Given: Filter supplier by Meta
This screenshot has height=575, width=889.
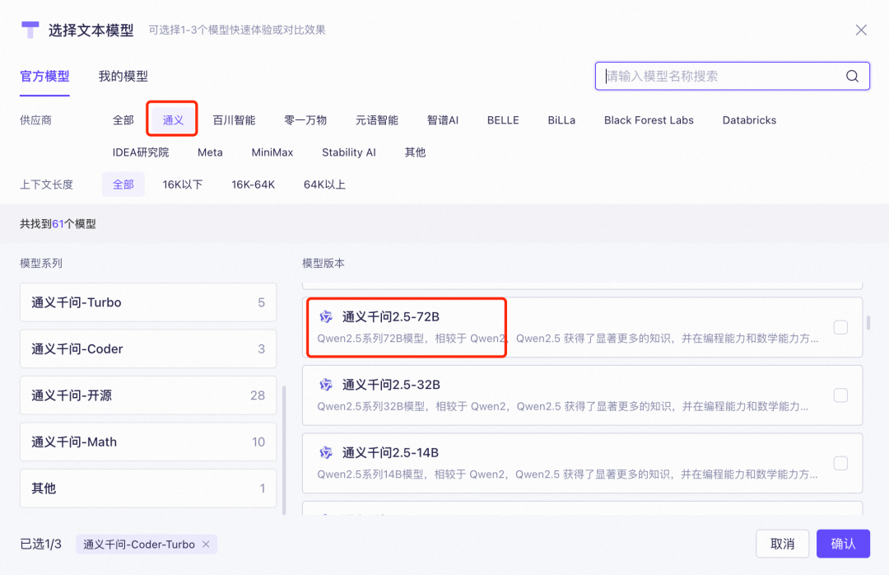Looking at the screenshot, I should 210,152.
